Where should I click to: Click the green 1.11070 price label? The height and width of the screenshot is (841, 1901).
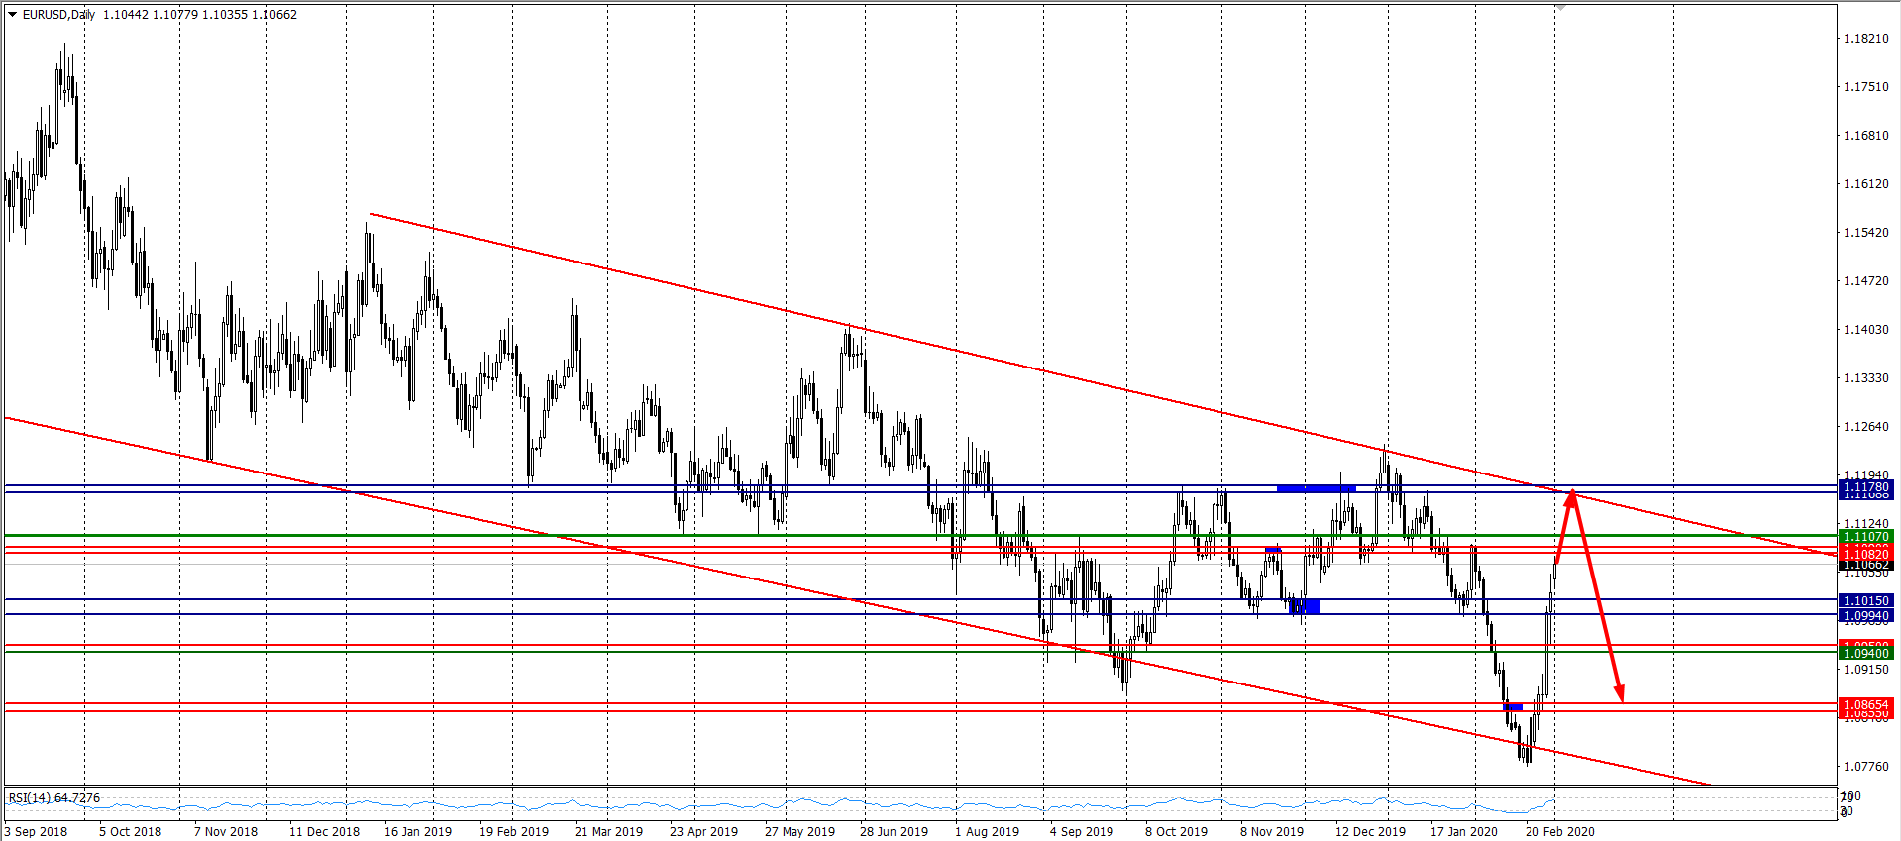[x=1864, y=536]
